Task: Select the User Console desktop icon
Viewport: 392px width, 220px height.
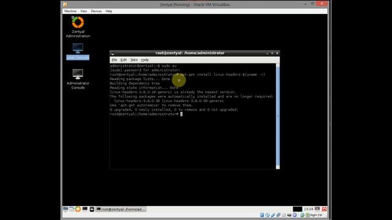Action: click(x=78, y=51)
